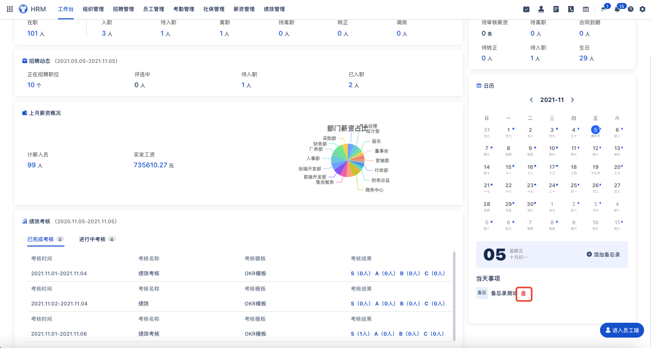Click S（1人） result in the table
Viewport: 651px width, 348px height.
[360, 334]
